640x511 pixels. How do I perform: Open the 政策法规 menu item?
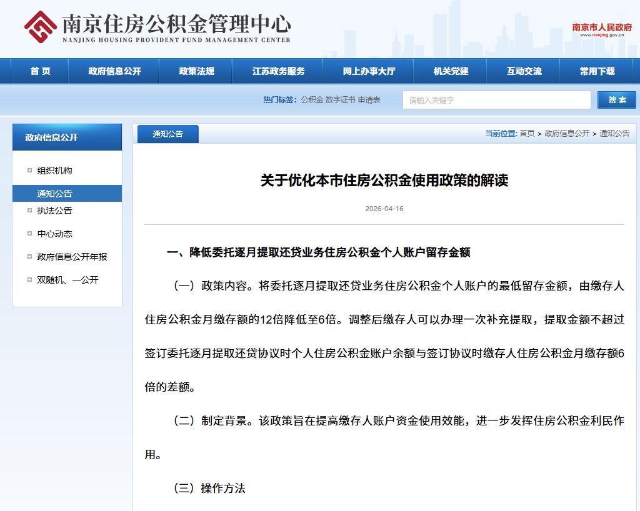pos(197,71)
